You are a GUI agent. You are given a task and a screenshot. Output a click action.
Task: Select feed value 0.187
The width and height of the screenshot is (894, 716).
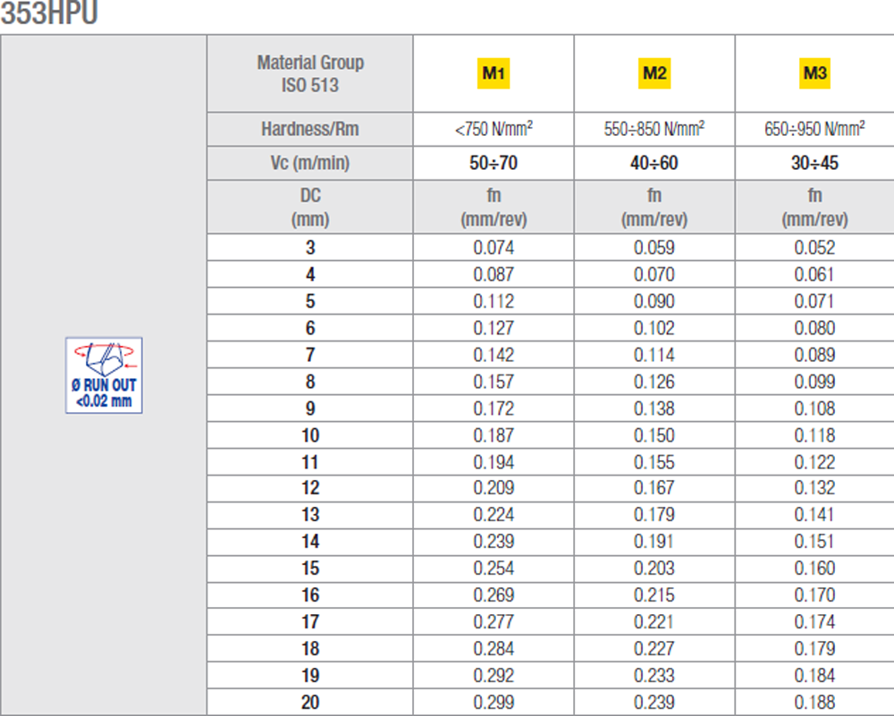[x=493, y=435]
